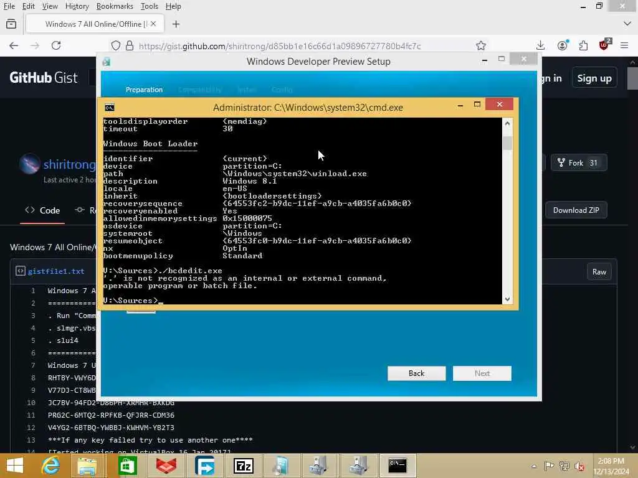Click the gist.github.com URL address field
The width and height of the screenshot is (638, 478).
[280, 46]
